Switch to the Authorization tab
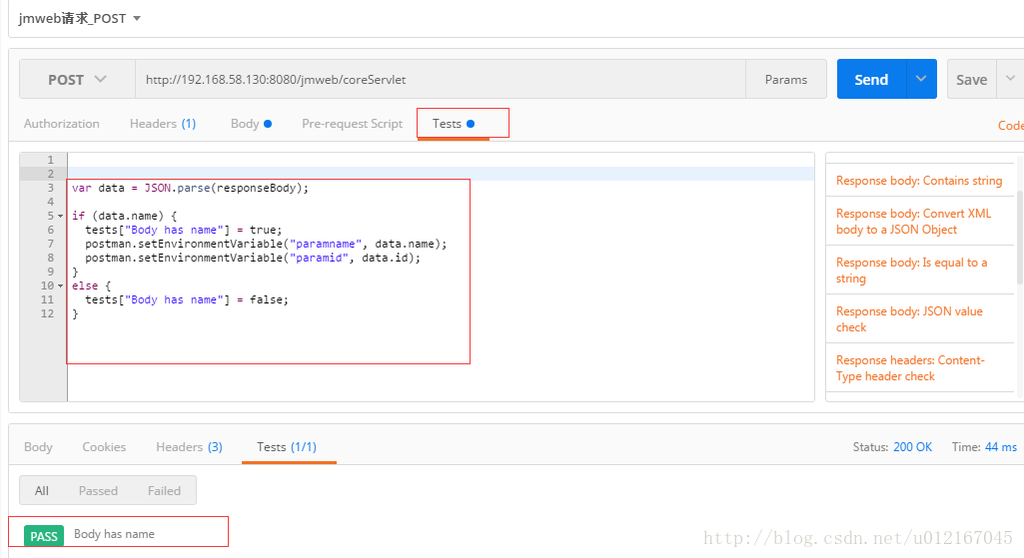Viewport: 1024px width, 558px height. [x=61, y=124]
